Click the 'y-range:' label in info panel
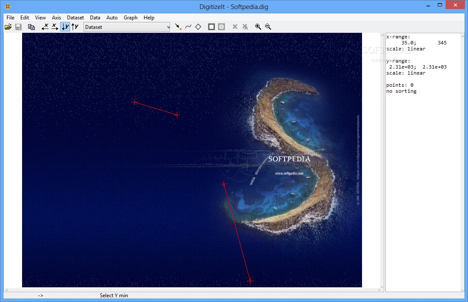Screen dimensions: 468x302 pos(398,61)
